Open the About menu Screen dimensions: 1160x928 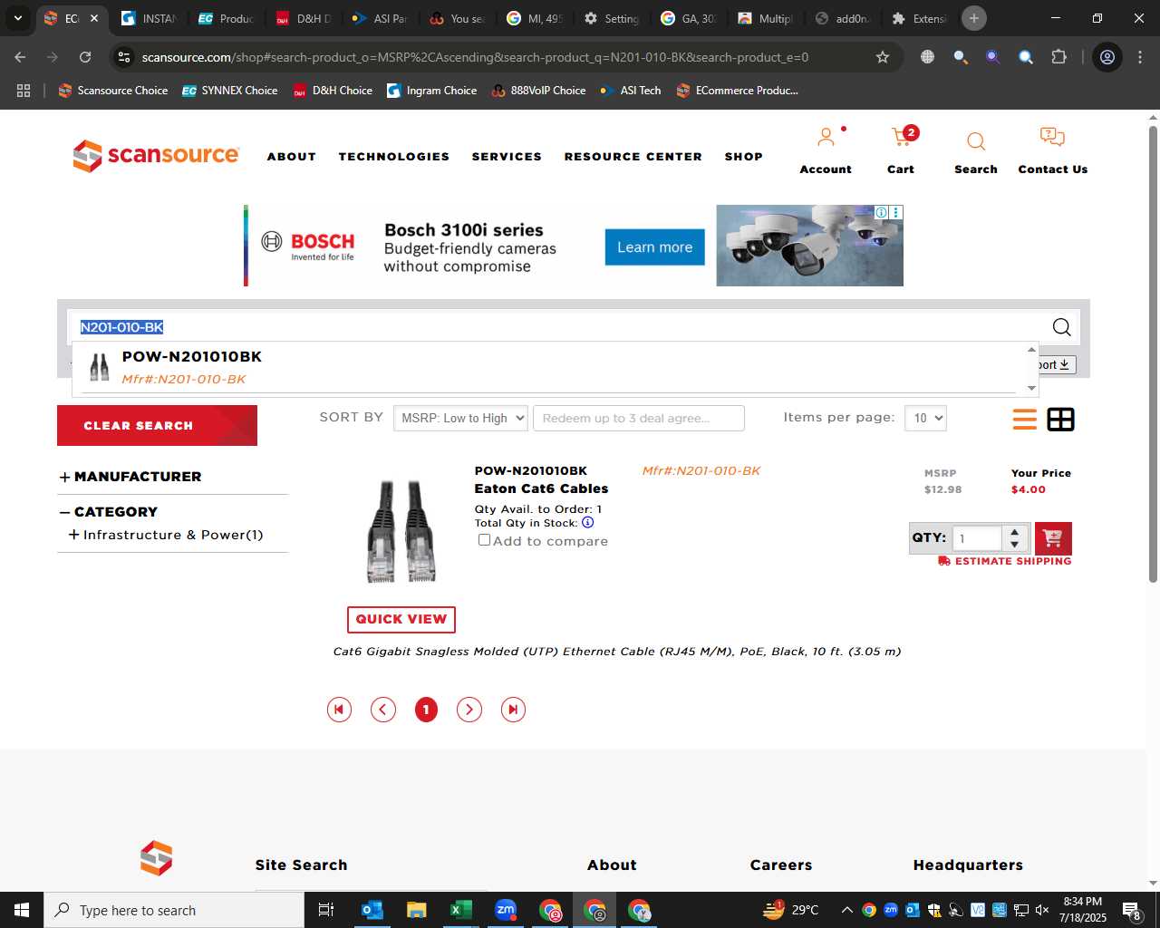[x=292, y=157]
